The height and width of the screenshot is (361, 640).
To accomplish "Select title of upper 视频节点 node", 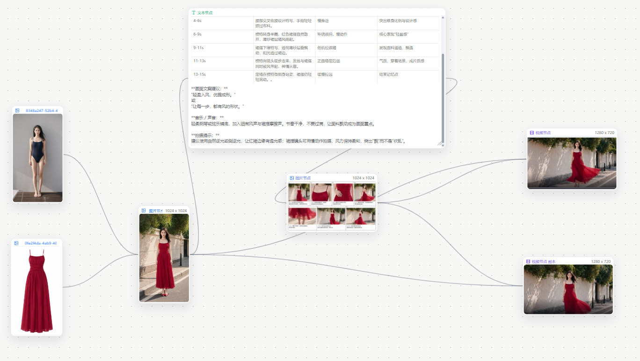I will point(543,133).
